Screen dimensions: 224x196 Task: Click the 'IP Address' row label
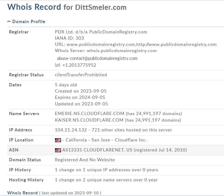(20, 130)
